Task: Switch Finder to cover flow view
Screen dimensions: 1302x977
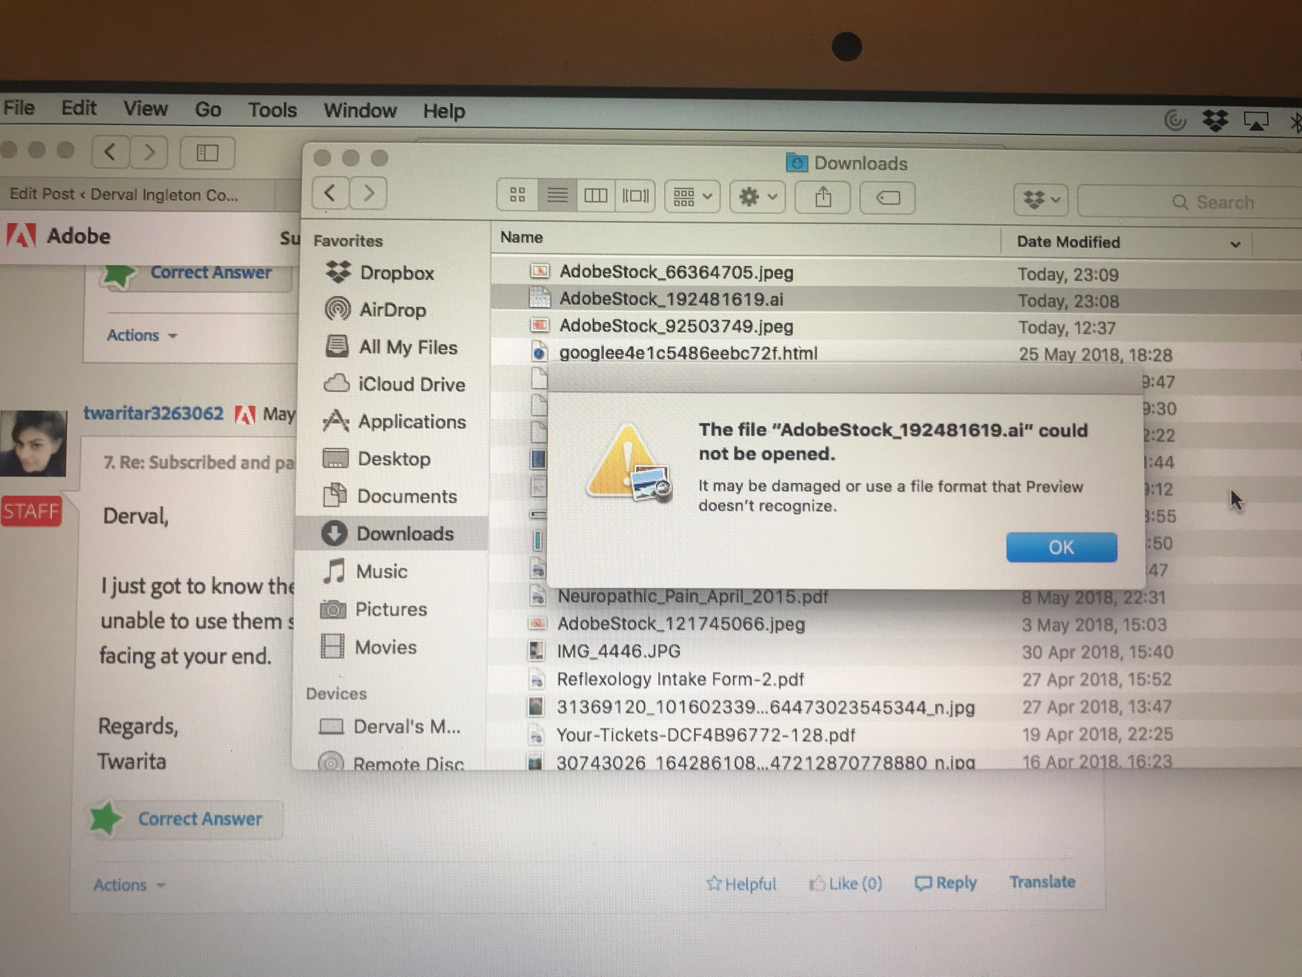Action: (x=635, y=196)
